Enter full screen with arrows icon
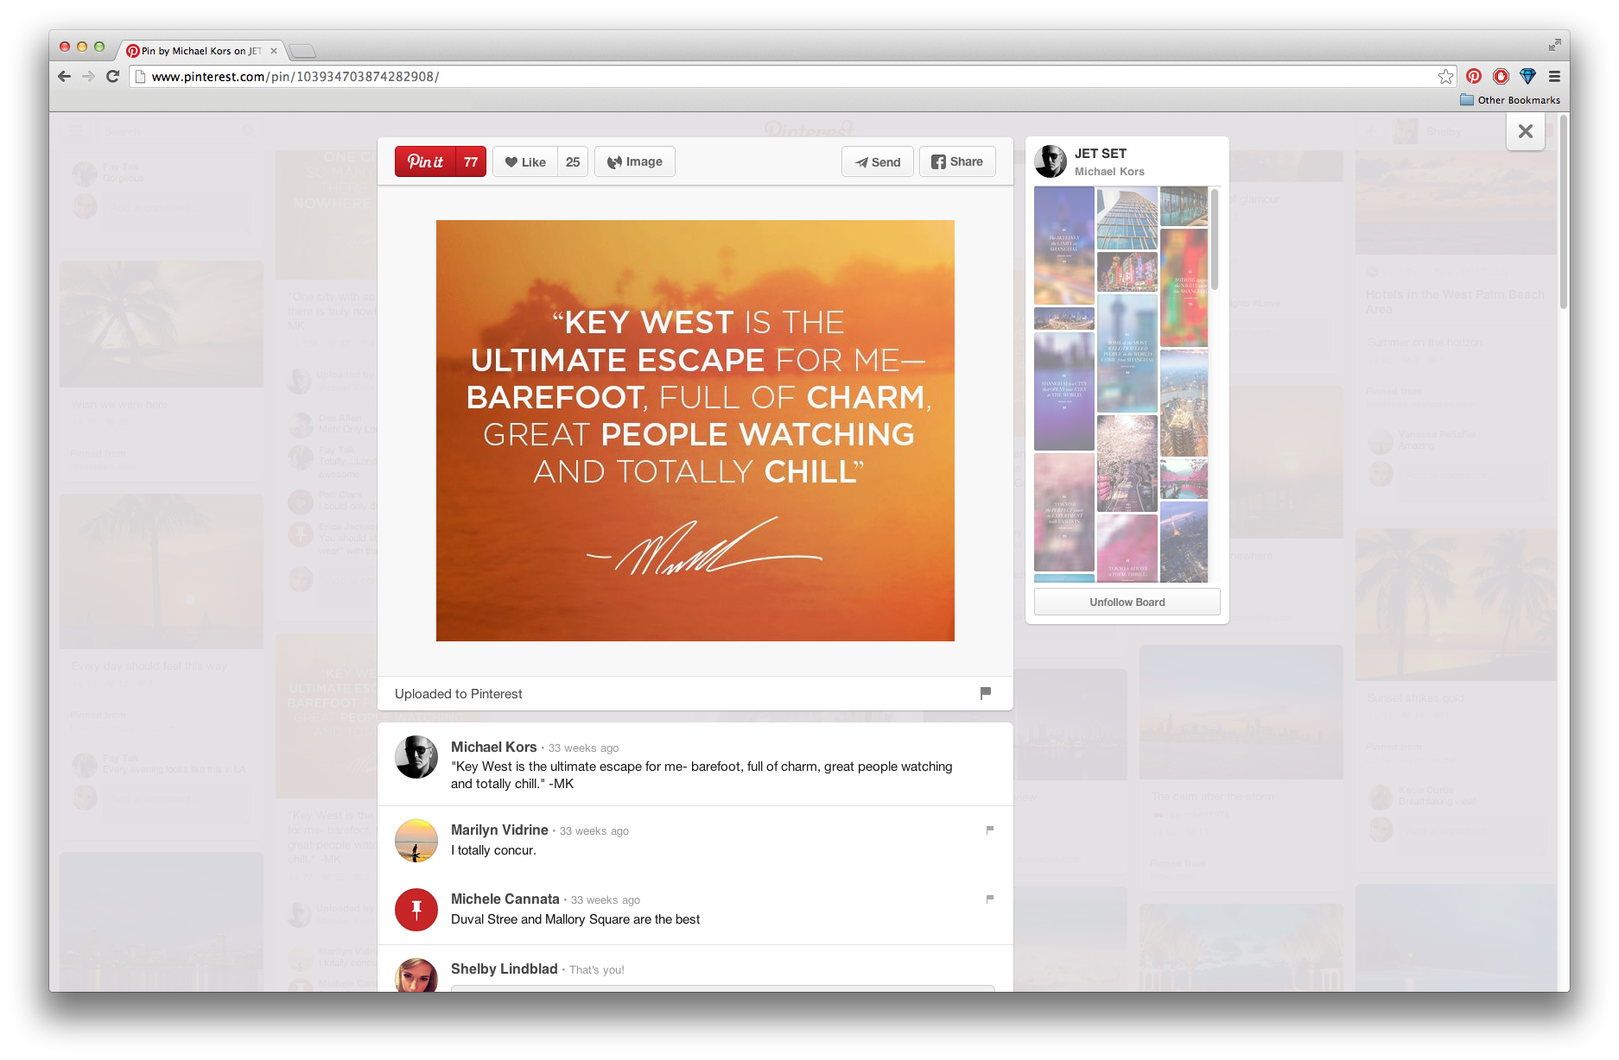The height and width of the screenshot is (1060, 1619). [x=1554, y=44]
